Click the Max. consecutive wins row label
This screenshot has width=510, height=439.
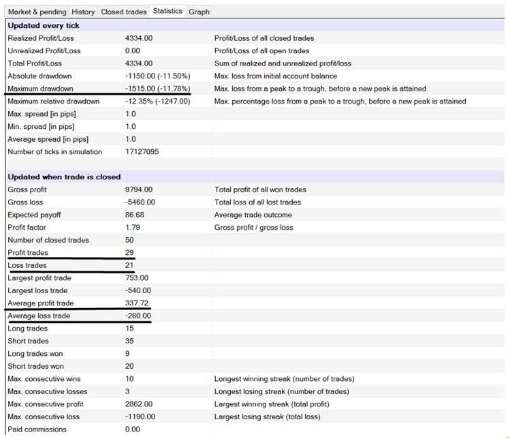point(44,379)
